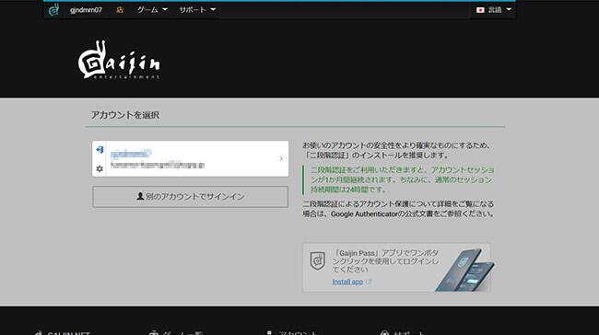The height and width of the screenshot is (335, 599).
Task: Open the 言語 language dropdown
Action: pyautogui.click(x=499, y=10)
